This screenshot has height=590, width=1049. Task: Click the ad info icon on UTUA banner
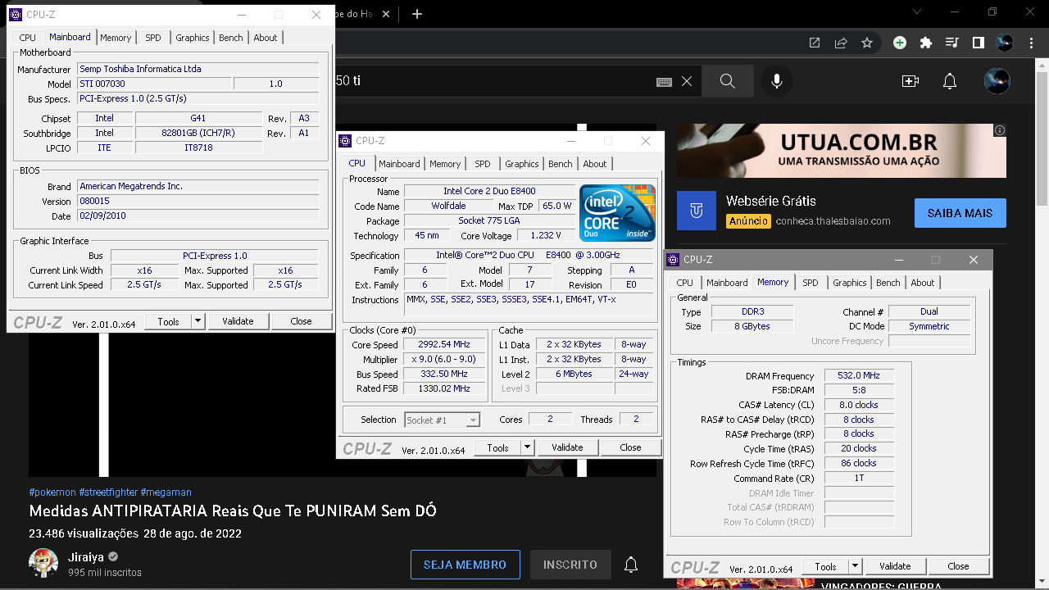(x=1000, y=130)
